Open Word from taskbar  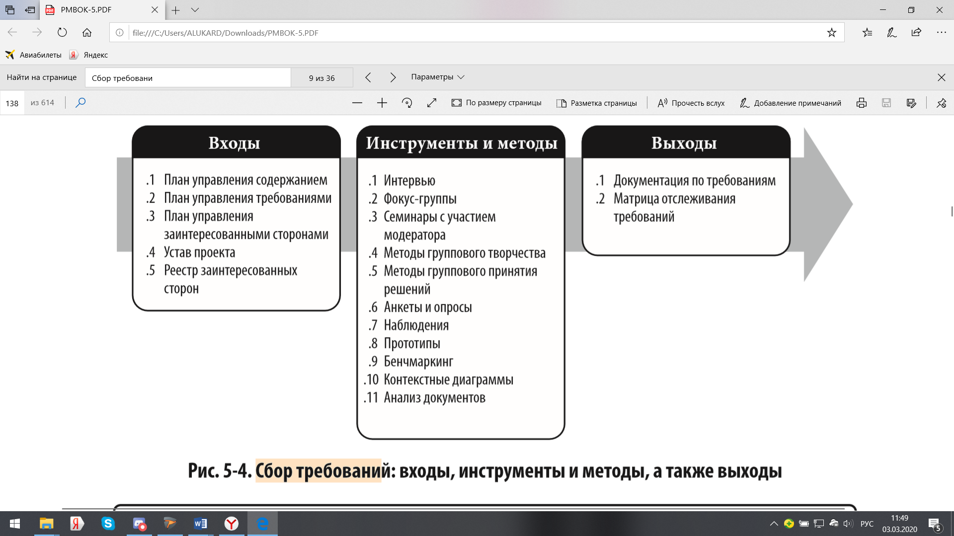[200, 524]
